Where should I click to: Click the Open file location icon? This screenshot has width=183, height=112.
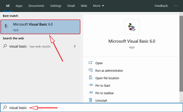point(91,78)
